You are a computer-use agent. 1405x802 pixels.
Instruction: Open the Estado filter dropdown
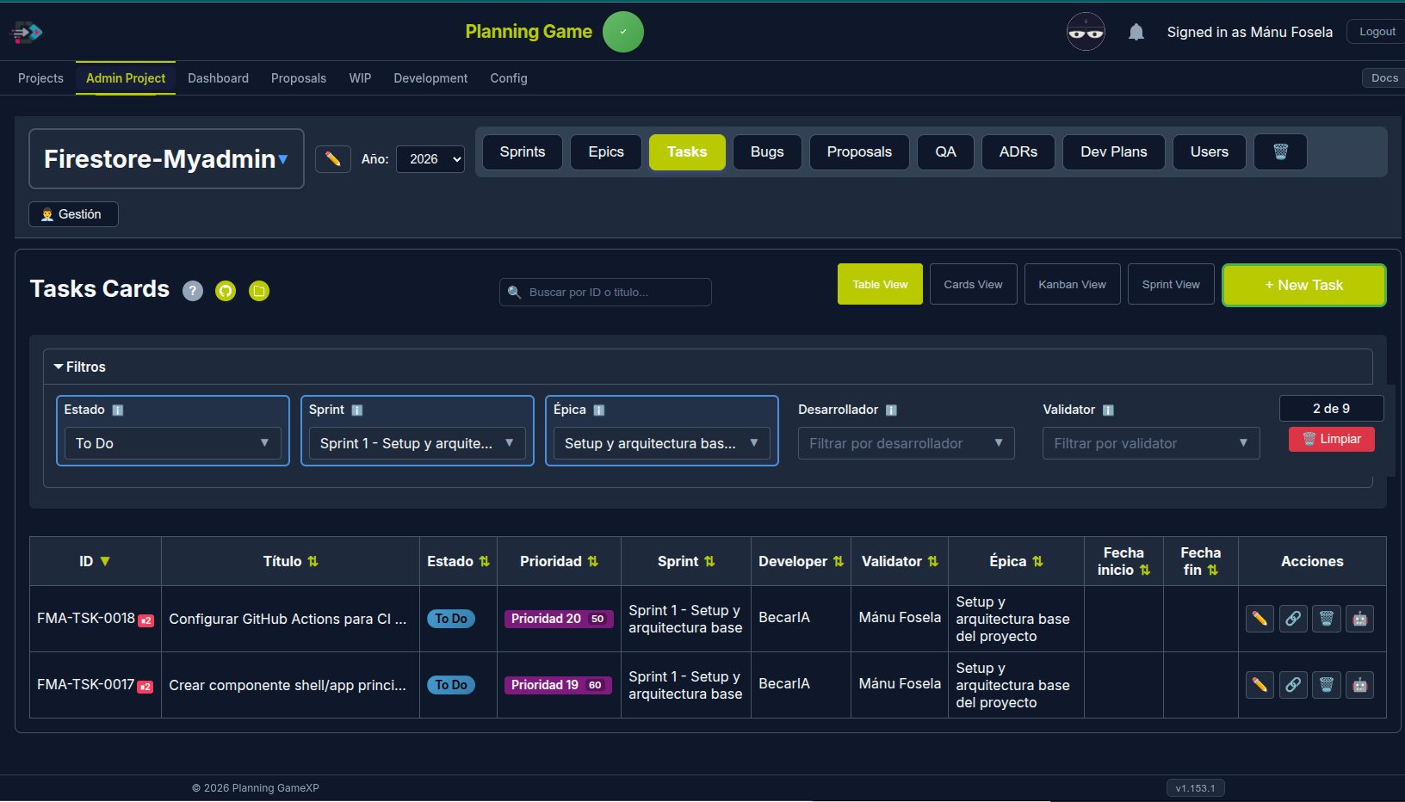coord(173,443)
